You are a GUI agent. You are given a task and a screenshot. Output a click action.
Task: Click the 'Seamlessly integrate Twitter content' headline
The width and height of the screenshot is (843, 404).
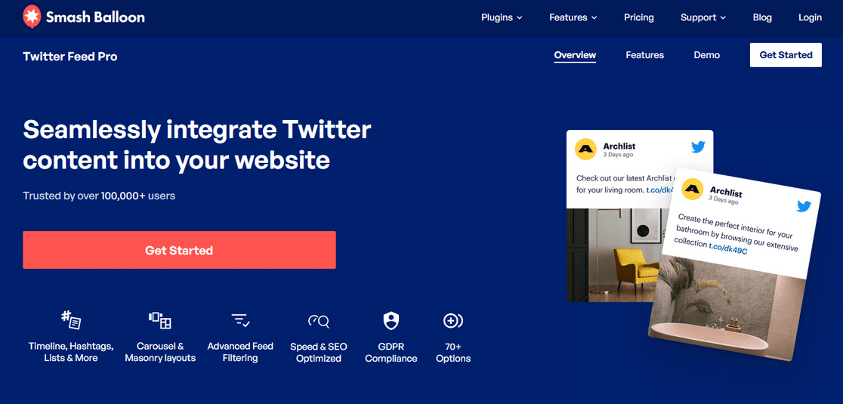196,145
